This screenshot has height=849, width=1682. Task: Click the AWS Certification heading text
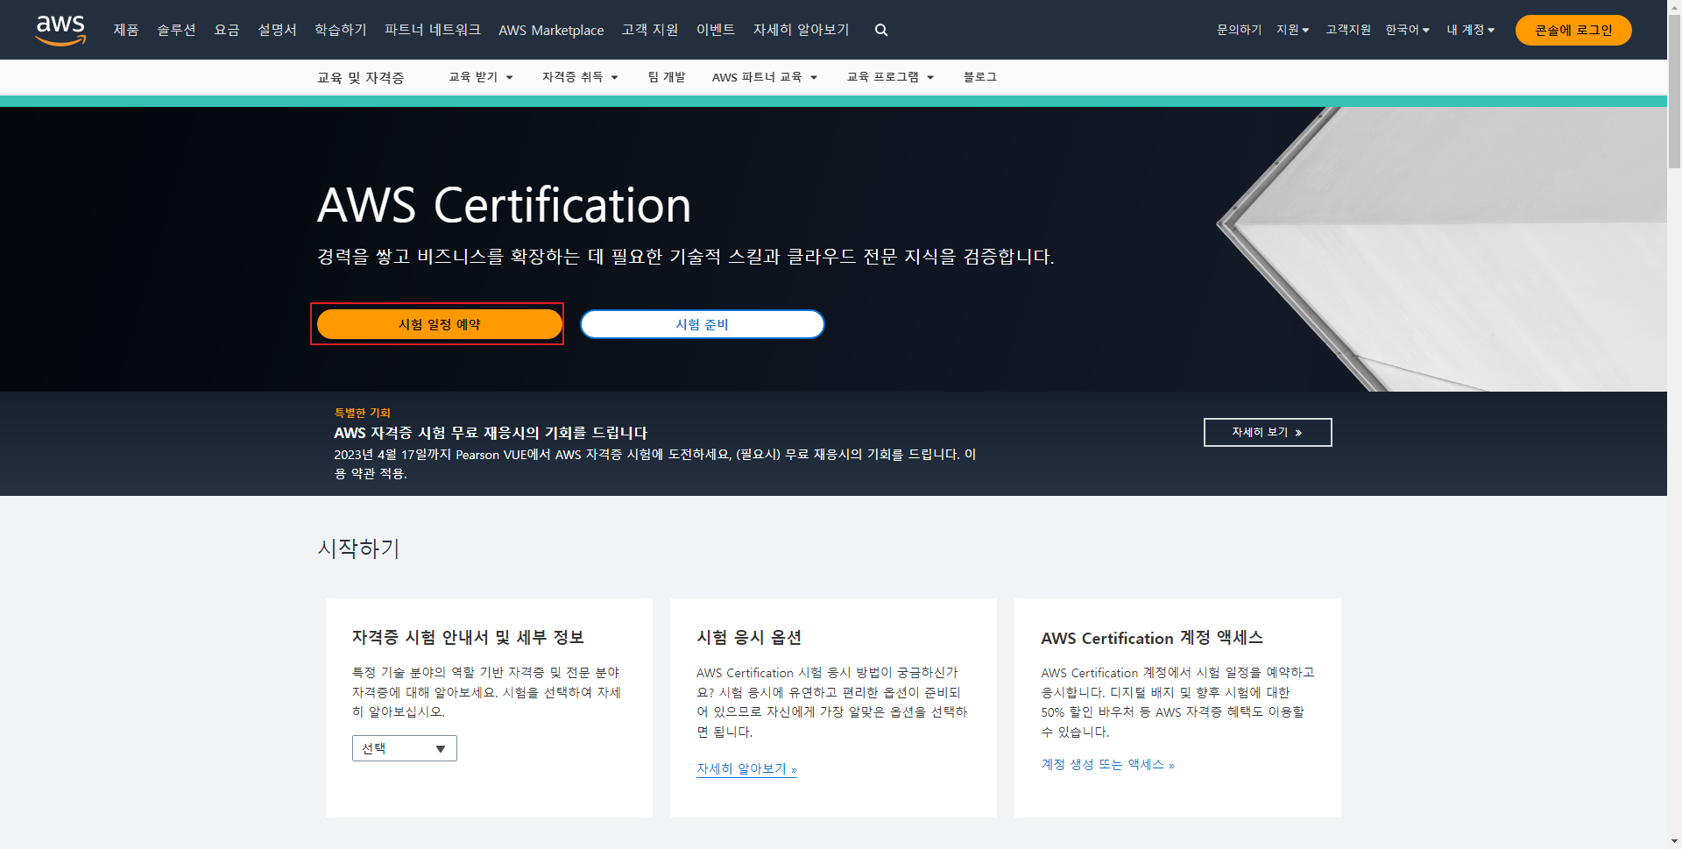pos(505,205)
